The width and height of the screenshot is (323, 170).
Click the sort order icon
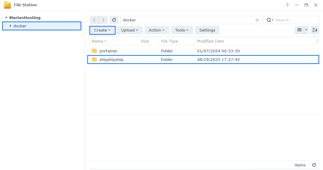click(x=315, y=30)
